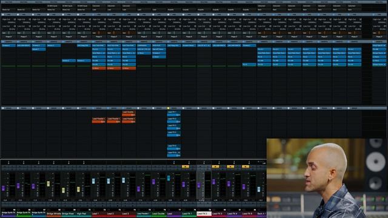388x218 pixels.
Task: Open the Lead FX 1 send slot
Action: tap(174, 113)
